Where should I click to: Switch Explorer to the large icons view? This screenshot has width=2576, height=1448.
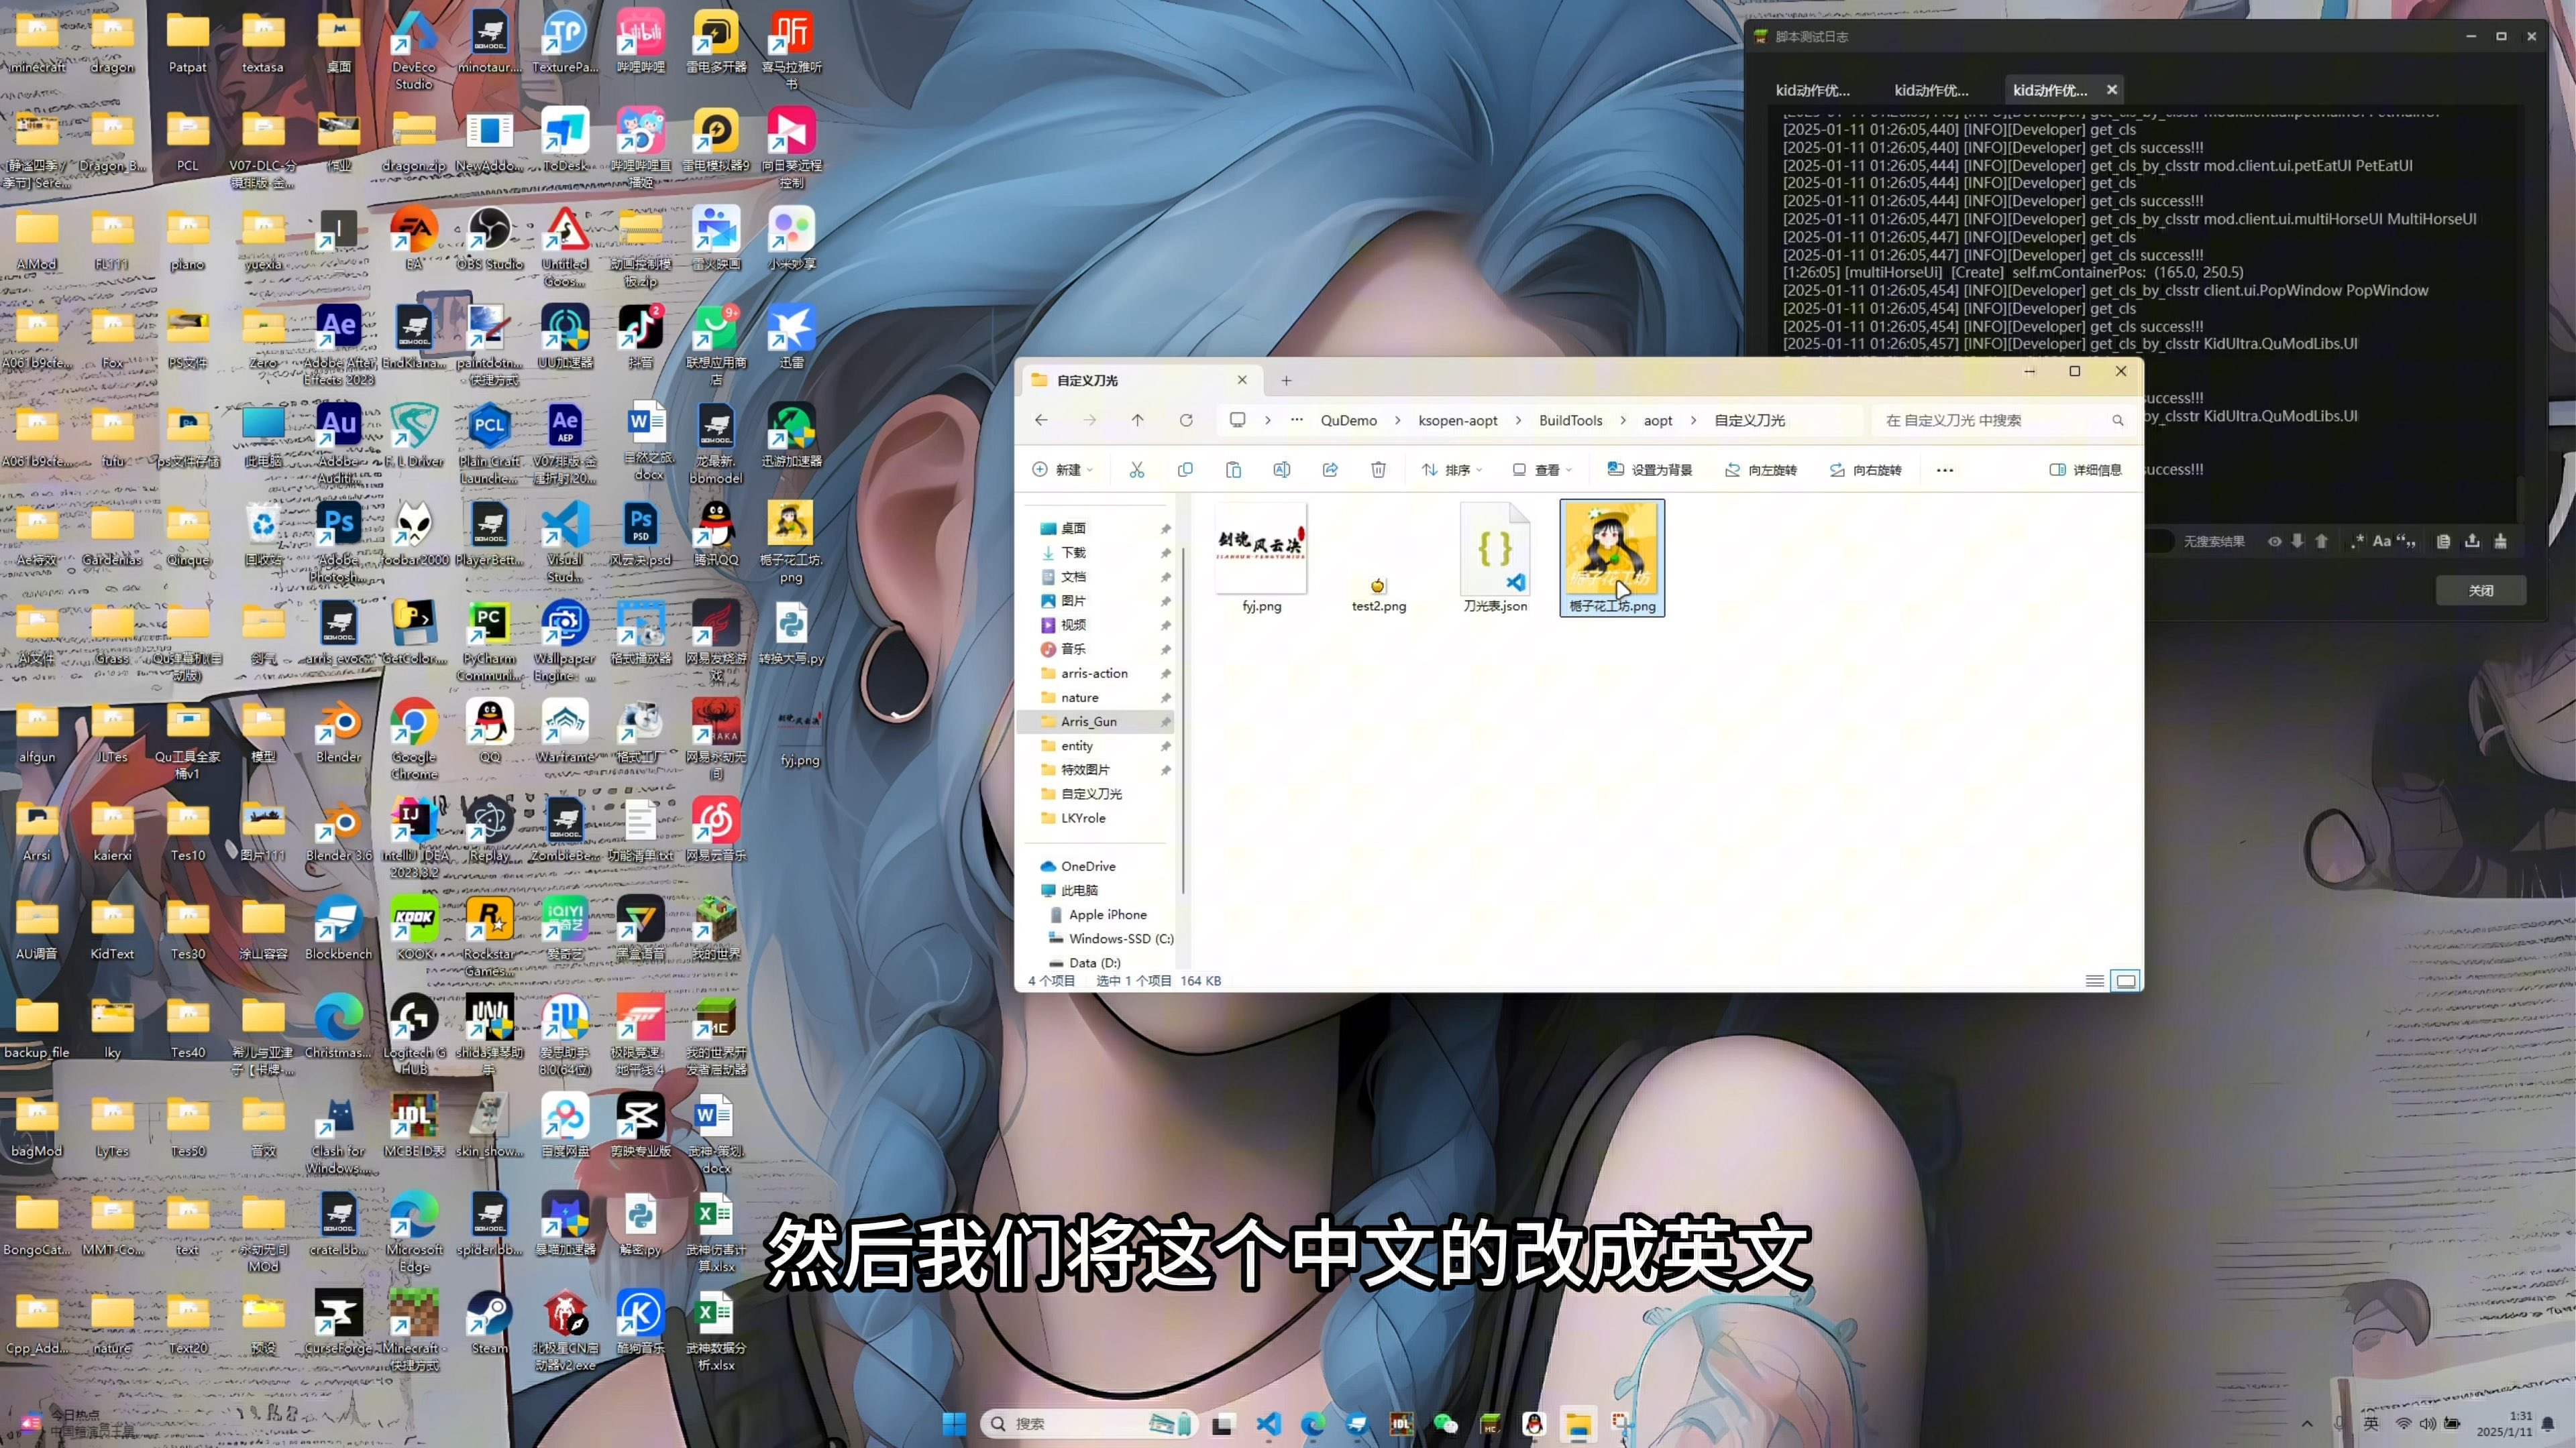(2126, 981)
